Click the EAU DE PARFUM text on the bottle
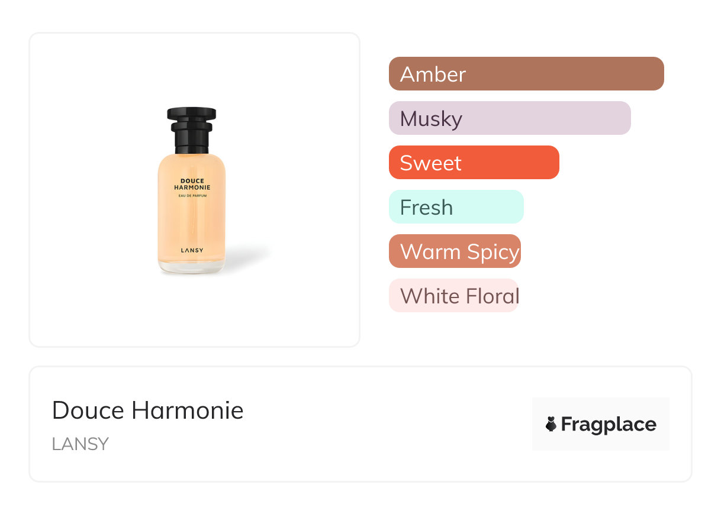The height and width of the screenshot is (511, 721). [192, 196]
